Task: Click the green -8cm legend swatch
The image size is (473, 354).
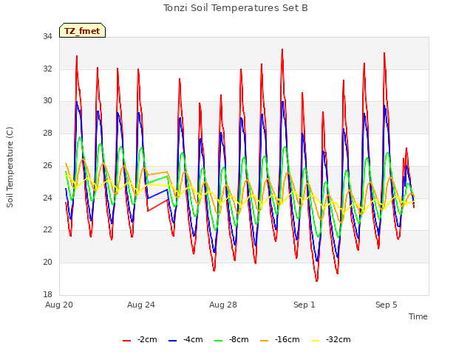Action: [219, 341]
